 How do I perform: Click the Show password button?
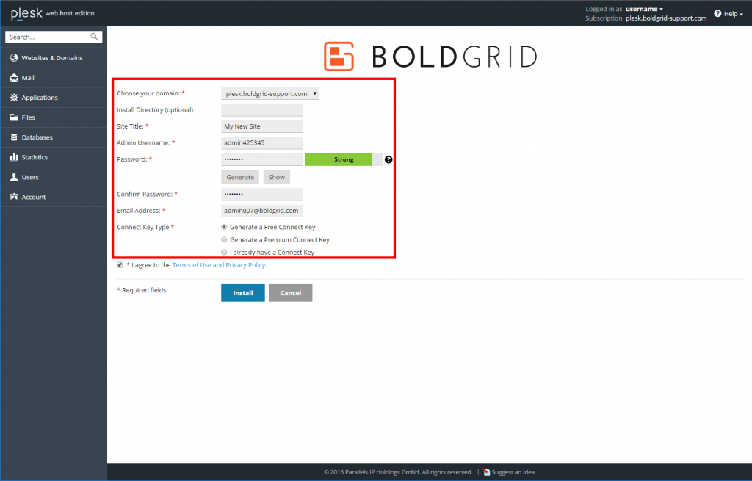click(277, 177)
